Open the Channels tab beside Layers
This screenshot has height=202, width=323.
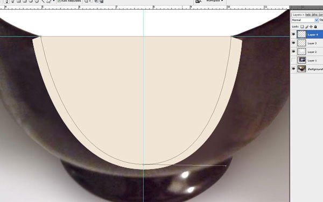pyautogui.click(x=308, y=15)
